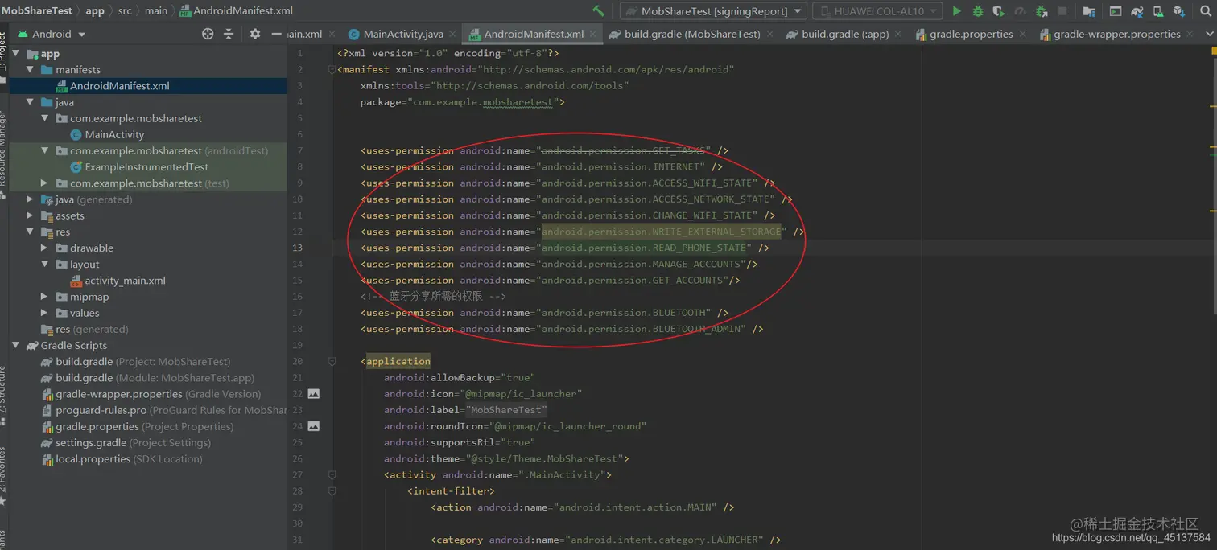This screenshot has width=1217, height=550.
Task: Hide the Project panel with minus icon
Action: [276, 34]
